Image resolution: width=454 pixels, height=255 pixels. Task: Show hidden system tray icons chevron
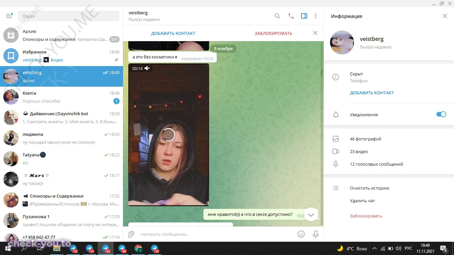(x=374, y=248)
